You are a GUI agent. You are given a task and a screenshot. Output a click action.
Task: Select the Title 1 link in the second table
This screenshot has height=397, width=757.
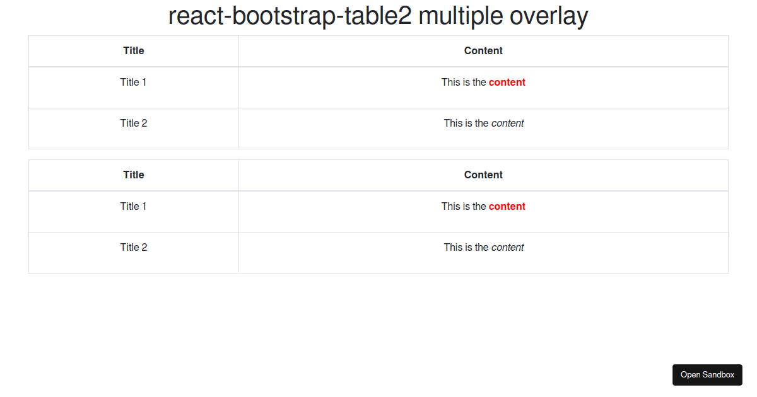(x=133, y=206)
